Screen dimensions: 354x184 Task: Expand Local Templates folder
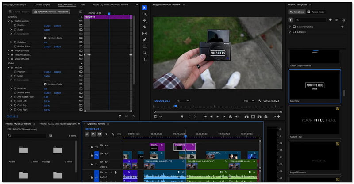tap(290, 27)
